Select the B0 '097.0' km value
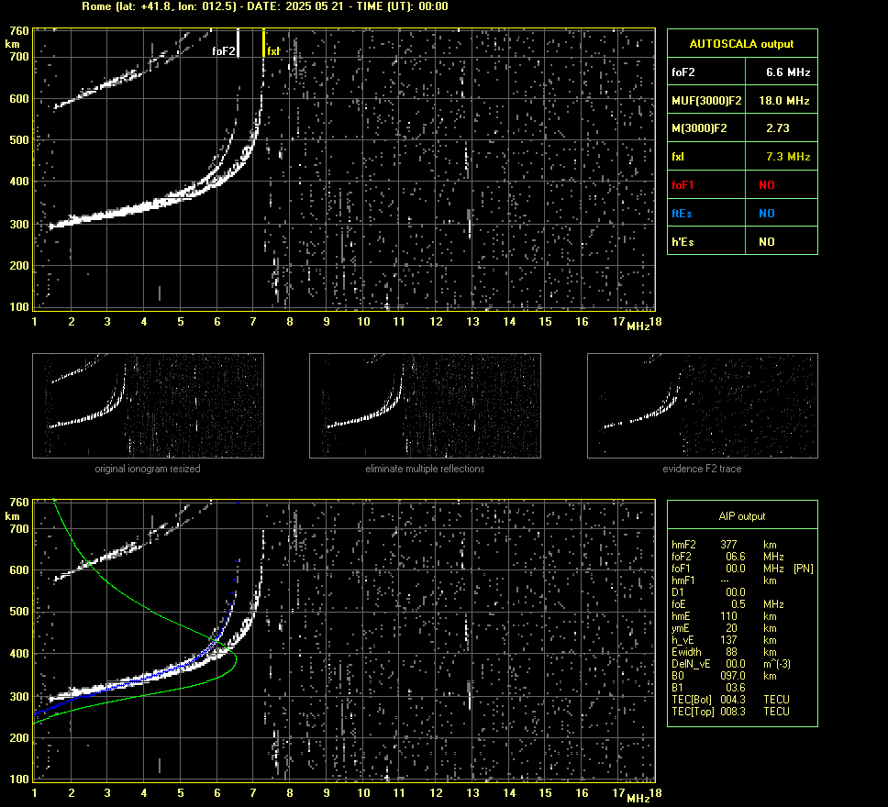The height and width of the screenshot is (807, 888). tap(732, 675)
